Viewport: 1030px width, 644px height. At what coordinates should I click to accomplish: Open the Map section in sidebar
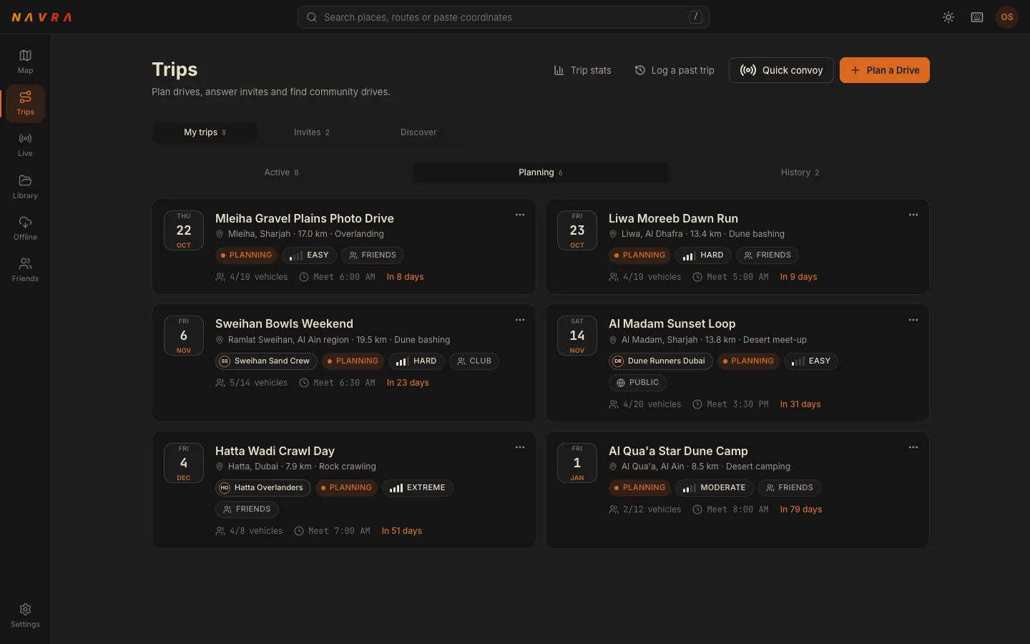(25, 62)
